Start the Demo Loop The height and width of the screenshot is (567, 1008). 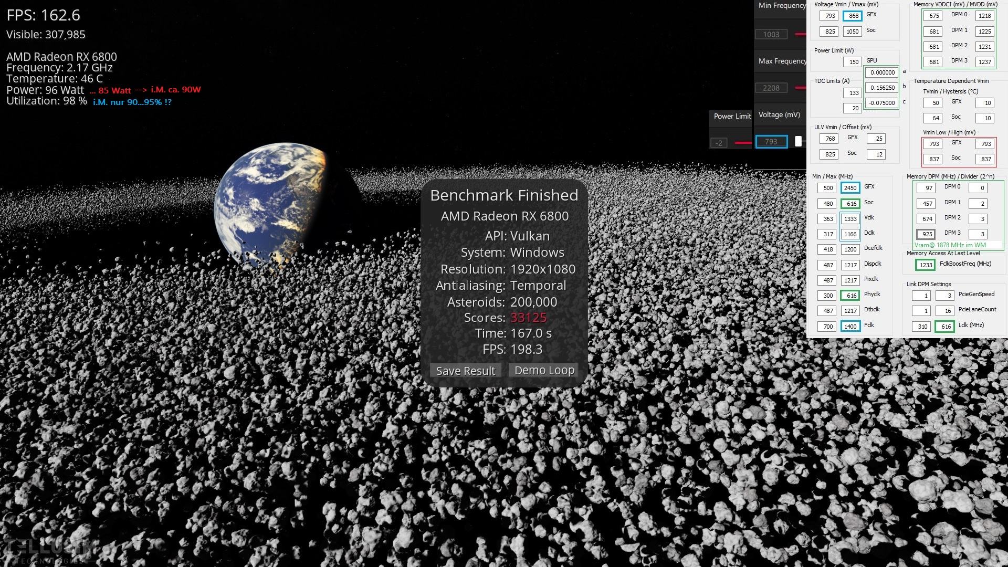[x=544, y=370]
